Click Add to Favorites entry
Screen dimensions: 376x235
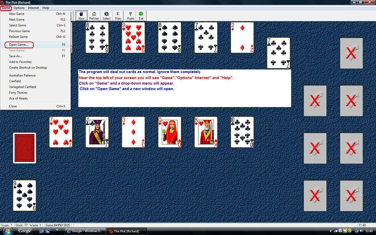(20, 62)
